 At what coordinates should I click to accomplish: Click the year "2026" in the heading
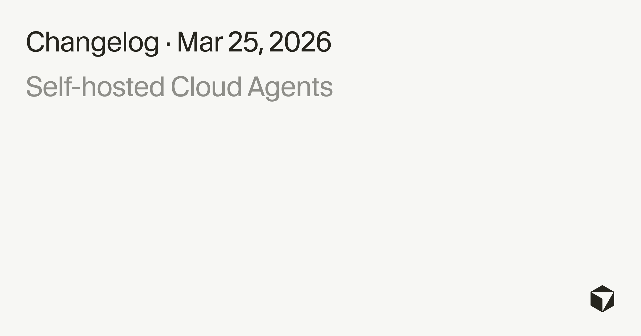pos(300,42)
